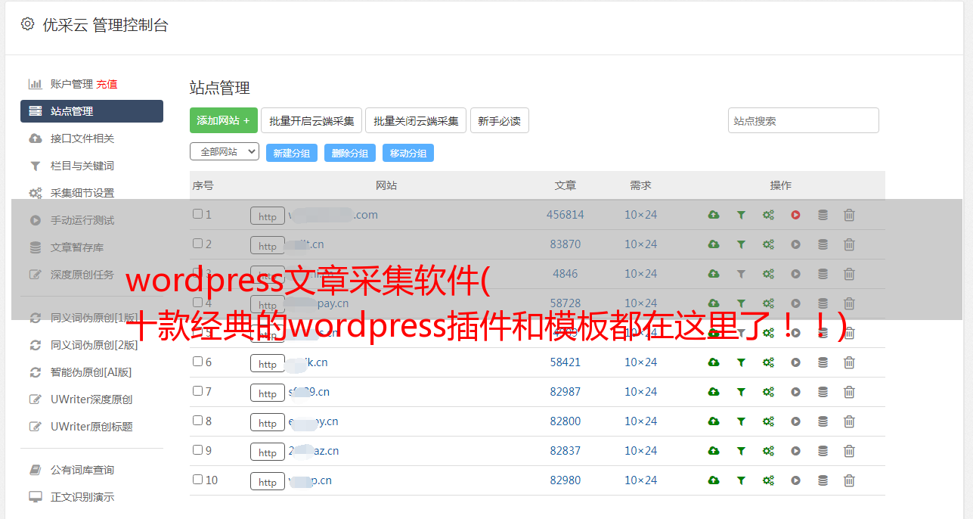
Task: Click the red play icon in row 1
Action: click(795, 215)
